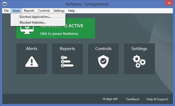Open the Reports menu

click(x=29, y=11)
